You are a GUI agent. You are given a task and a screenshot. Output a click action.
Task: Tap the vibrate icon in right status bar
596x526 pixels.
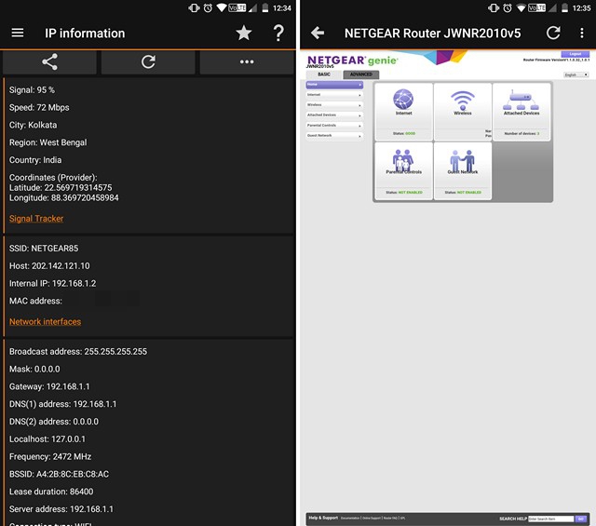pyautogui.click(x=494, y=8)
